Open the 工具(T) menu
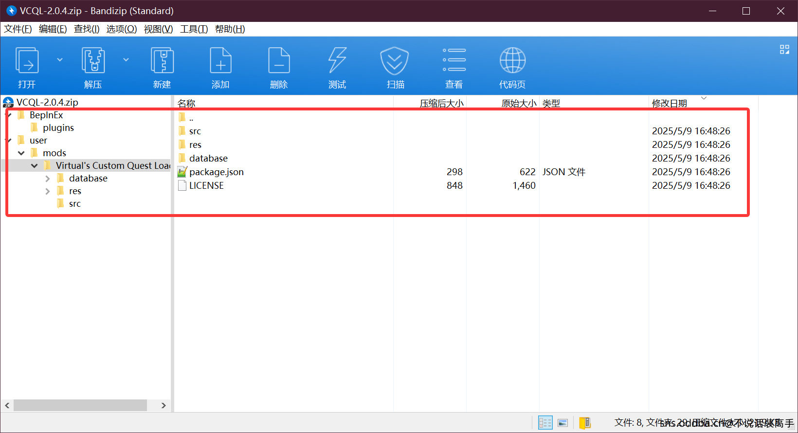Screen dimensions: 798x433 pyautogui.click(x=194, y=29)
